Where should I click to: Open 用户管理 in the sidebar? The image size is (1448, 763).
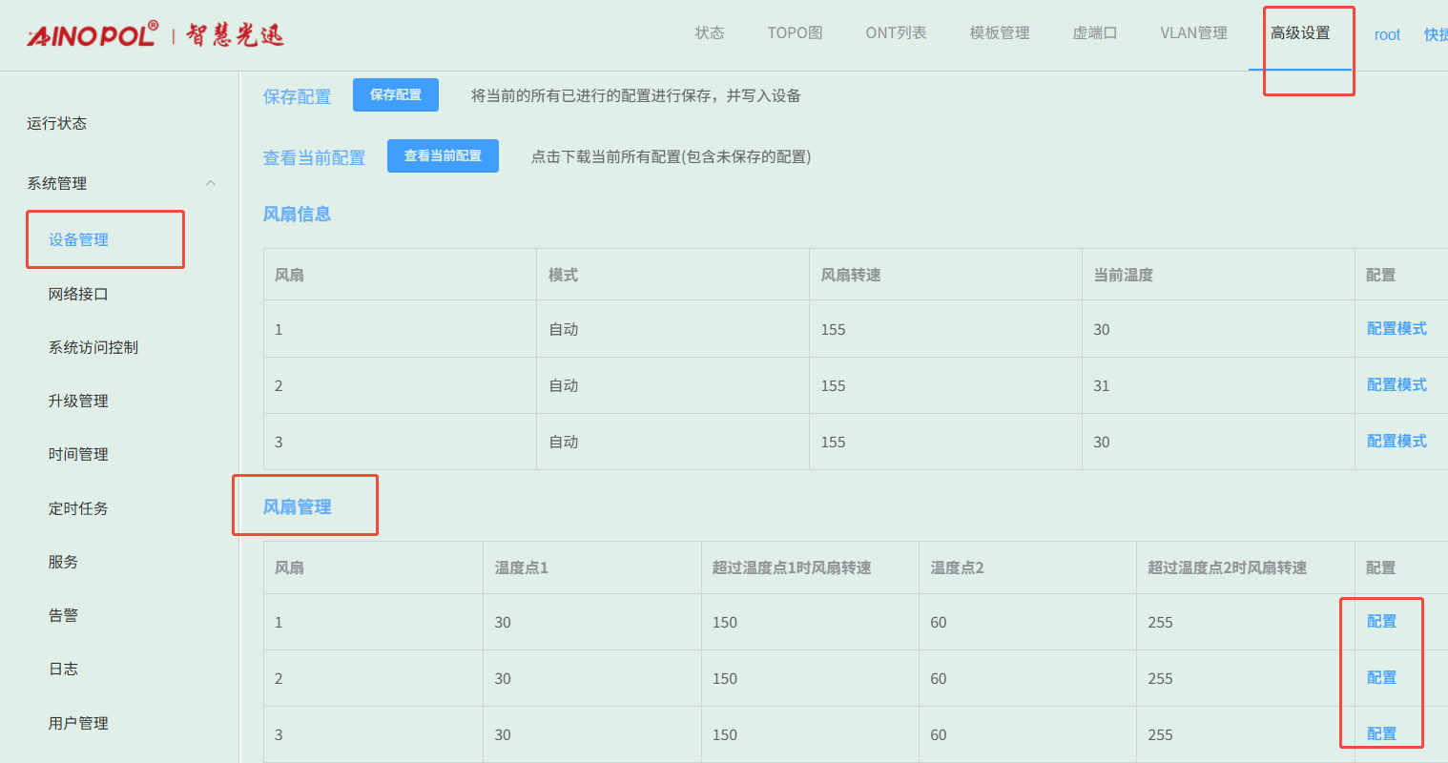(78, 723)
